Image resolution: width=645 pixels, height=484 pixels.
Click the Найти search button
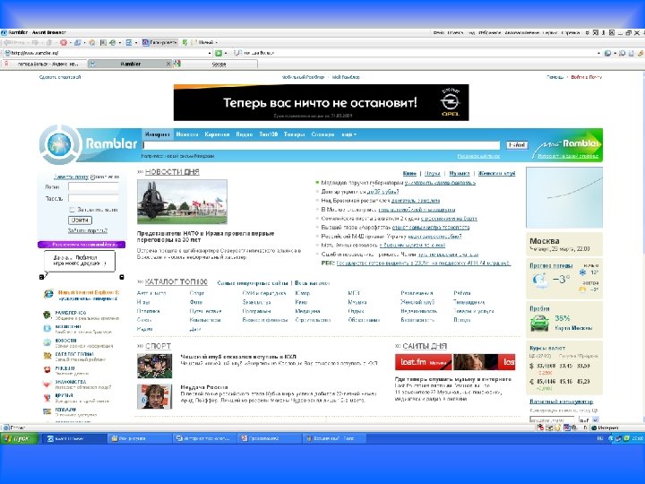(x=517, y=145)
